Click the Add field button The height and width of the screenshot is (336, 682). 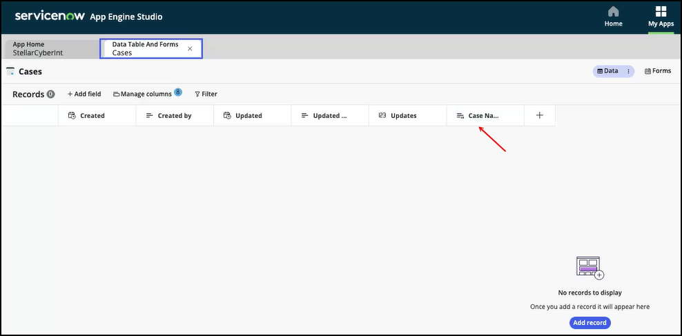click(x=84, y=94)
